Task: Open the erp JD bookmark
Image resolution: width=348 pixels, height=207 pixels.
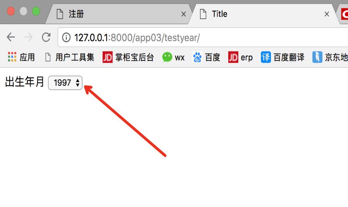Action: (240, 57)
